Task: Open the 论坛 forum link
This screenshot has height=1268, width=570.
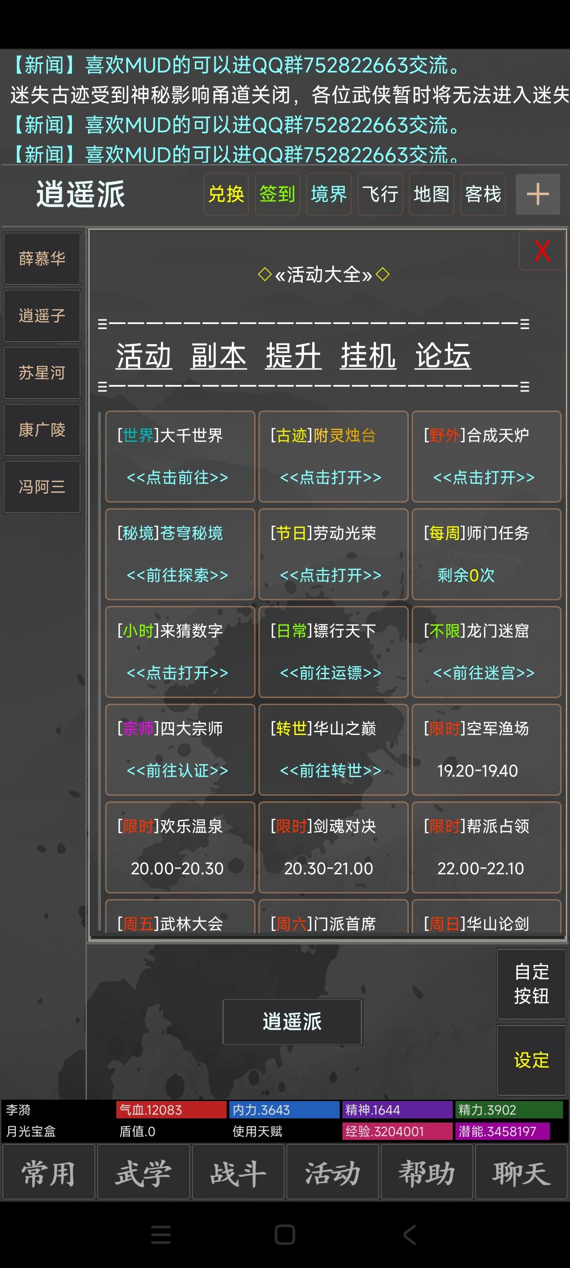Action: (x=442, y=356)
